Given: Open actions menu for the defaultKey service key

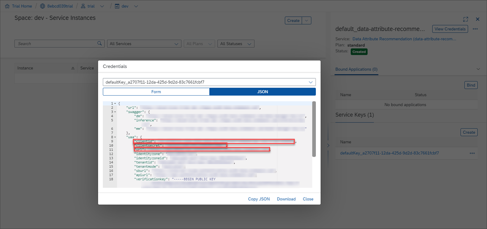Looking at the screenshot, I should pos(472,153).
